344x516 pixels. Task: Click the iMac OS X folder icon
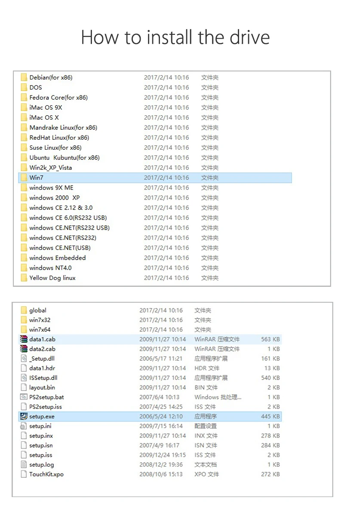24,117
